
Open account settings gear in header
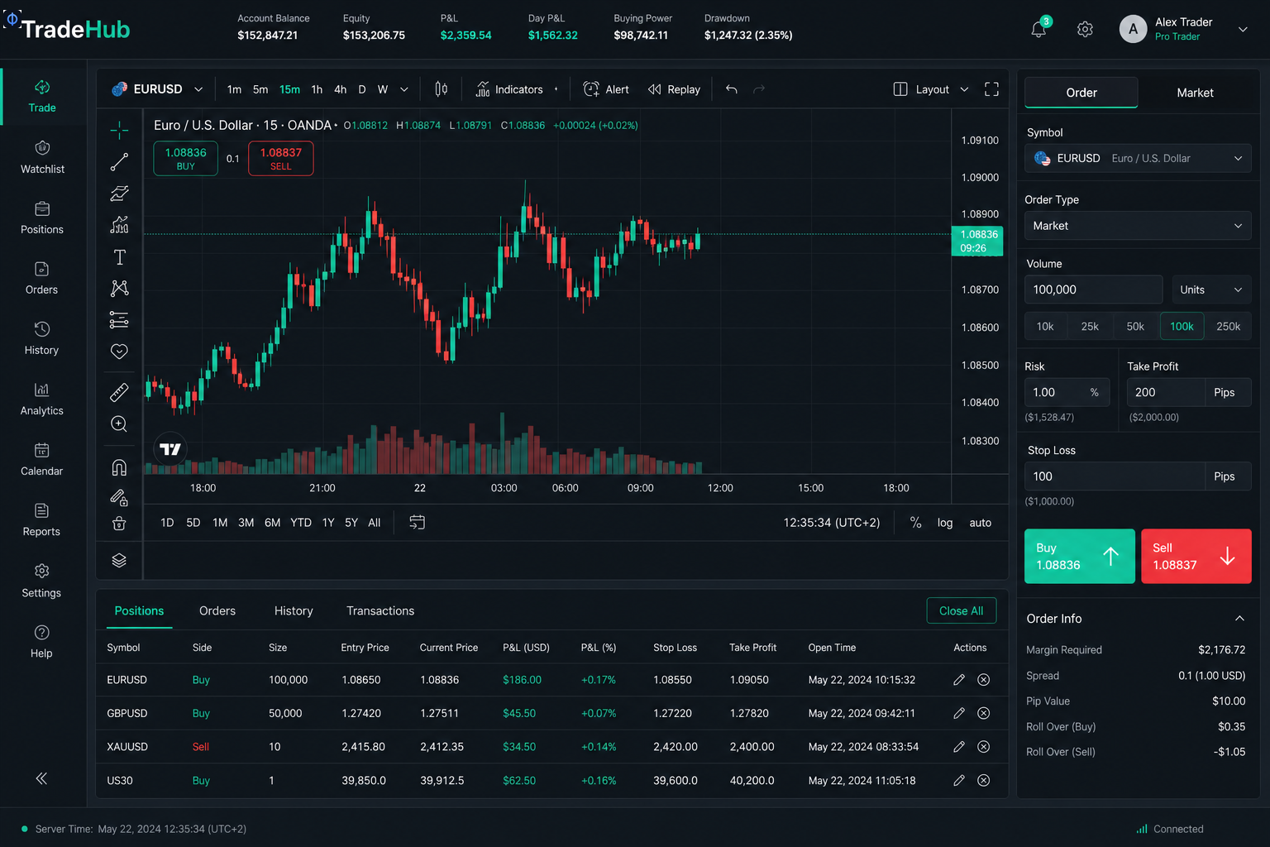pyautogui.click(x=1085, y=29)
